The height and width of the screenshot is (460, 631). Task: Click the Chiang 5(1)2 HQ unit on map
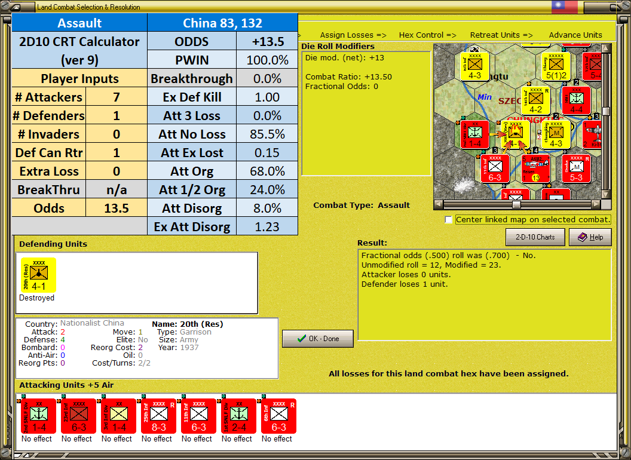pyautogui.click(x=556, y=66)
